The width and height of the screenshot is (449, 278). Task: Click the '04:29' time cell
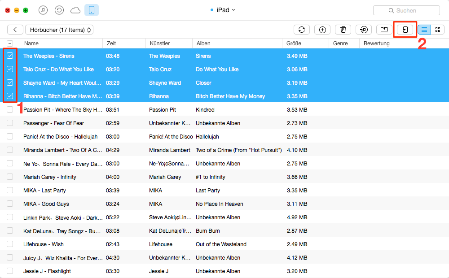(113, 150)
